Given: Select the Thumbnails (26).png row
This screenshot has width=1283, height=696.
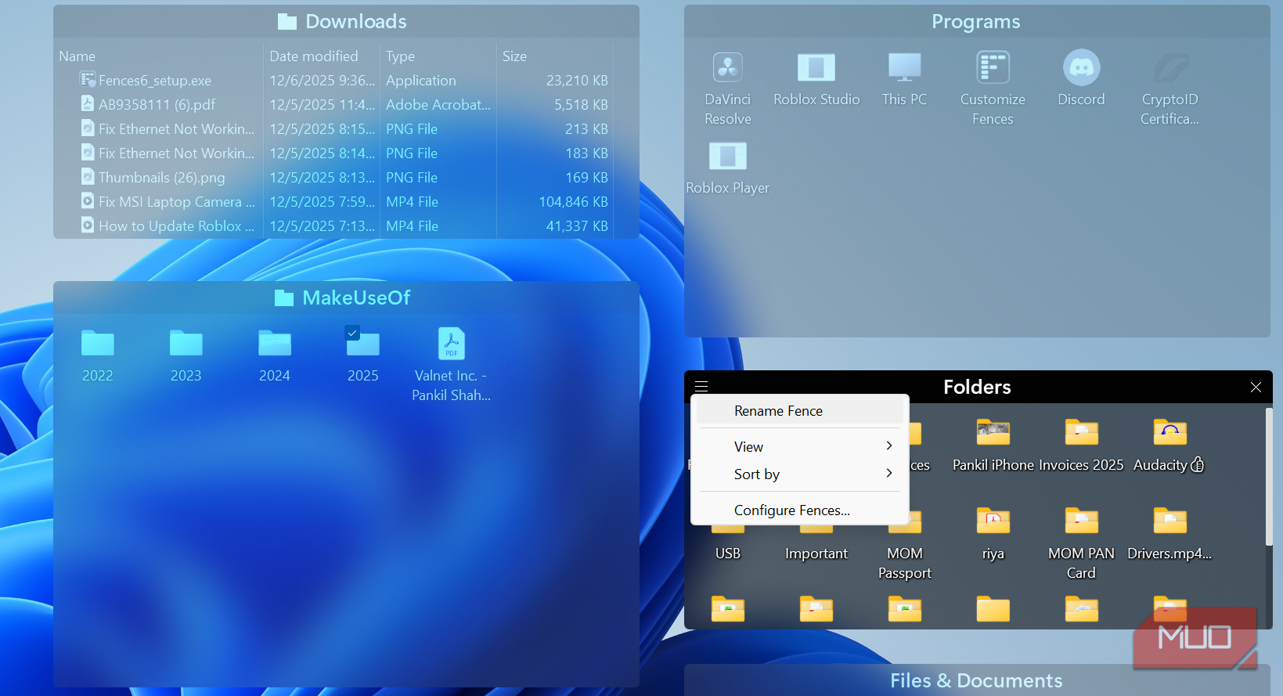Looking at the screenshot, I should click(x=334, y=178).
